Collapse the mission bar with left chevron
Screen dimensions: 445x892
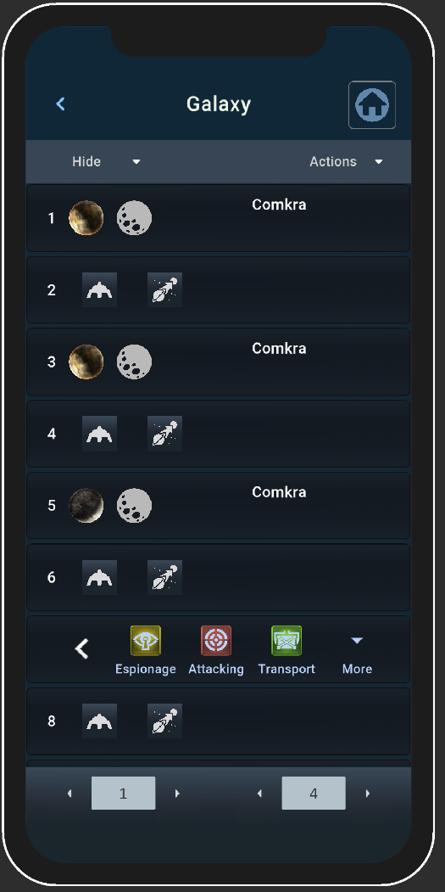point(82,648)
